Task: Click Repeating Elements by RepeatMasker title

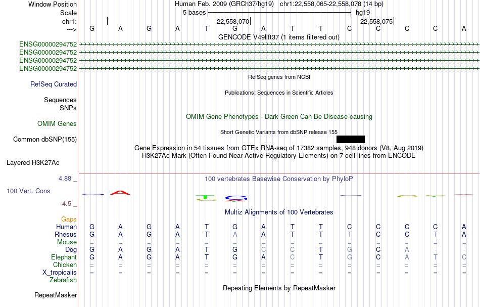Action: (x=279, y=288)
